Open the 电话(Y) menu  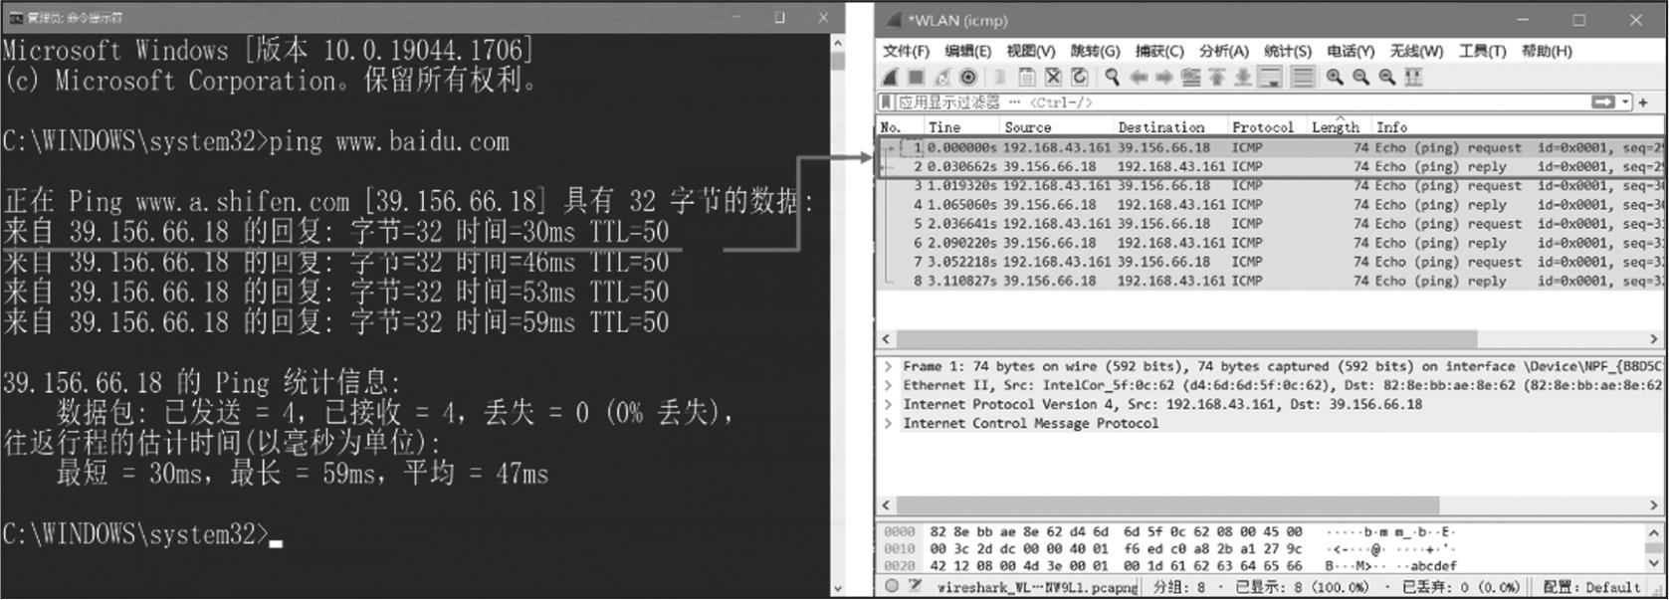click(x=1351, y=51)
